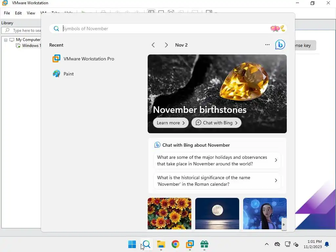The image size is (336, 252).
Task: Click the Chat with Bing button
Action: (216, 123)
